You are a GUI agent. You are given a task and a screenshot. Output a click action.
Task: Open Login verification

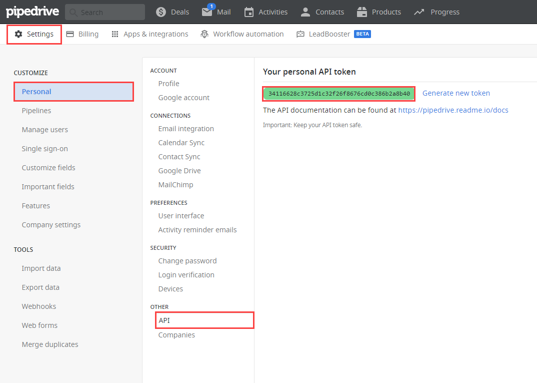(186, 275)
